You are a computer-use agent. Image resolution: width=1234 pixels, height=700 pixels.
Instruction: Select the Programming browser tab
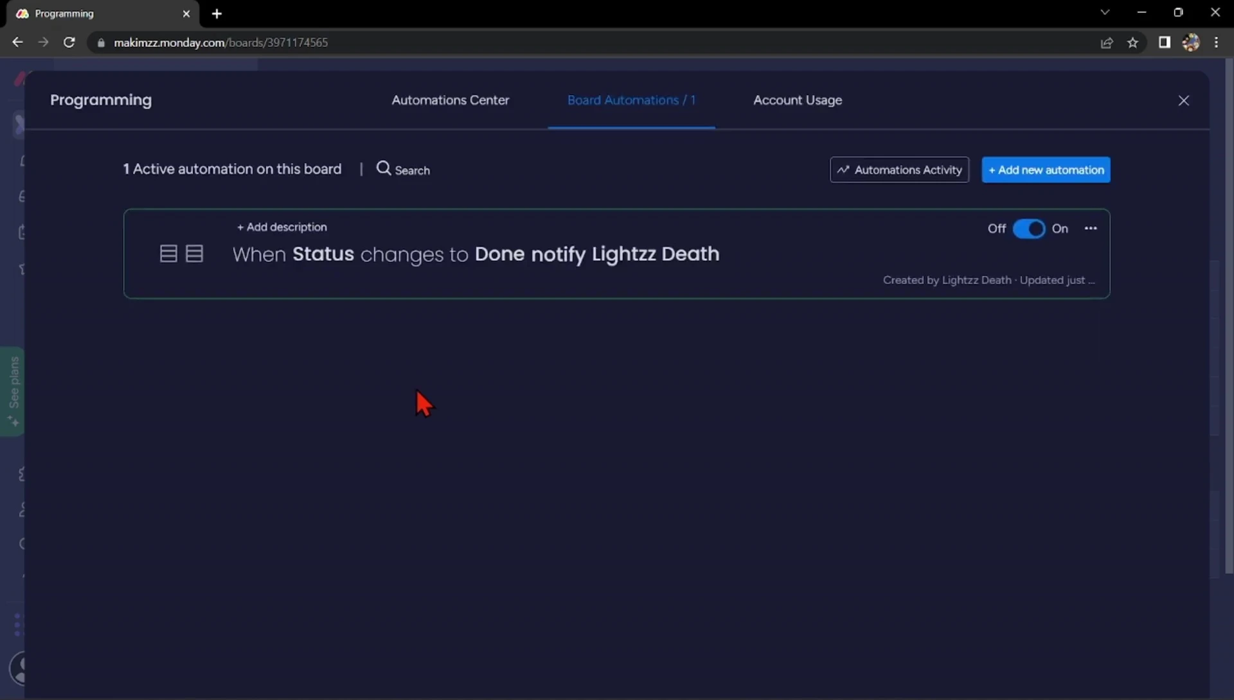[x=103, y=13]
